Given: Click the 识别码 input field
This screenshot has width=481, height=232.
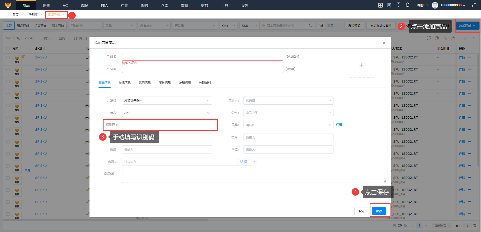Looking at the screenshot, I should coord(167,125).
